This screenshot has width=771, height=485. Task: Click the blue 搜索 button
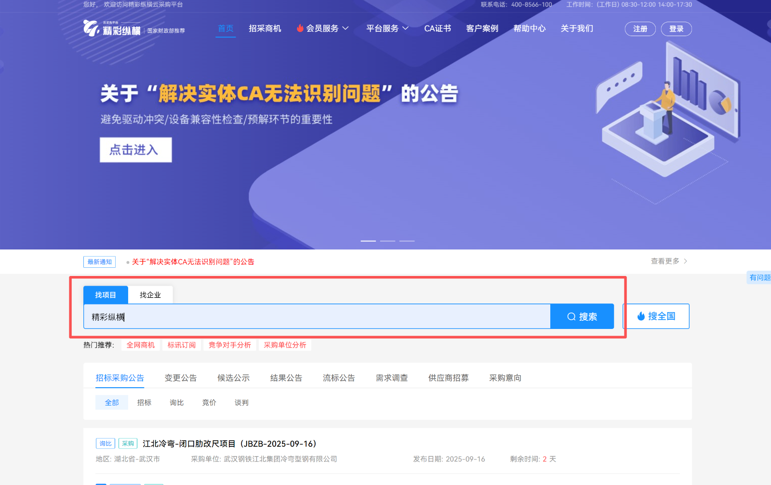(582, 316)
